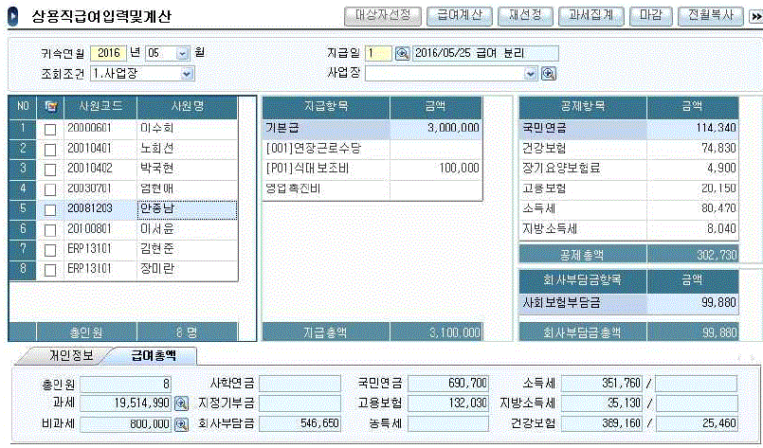Check the box for employee 이수희
Screen dimensions: 763x448
[x=50, y=128]
